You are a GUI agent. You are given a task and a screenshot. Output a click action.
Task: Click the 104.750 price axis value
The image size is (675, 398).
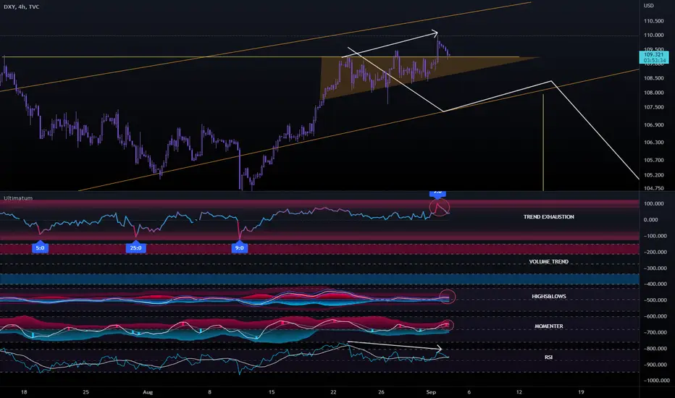[653, 188]
